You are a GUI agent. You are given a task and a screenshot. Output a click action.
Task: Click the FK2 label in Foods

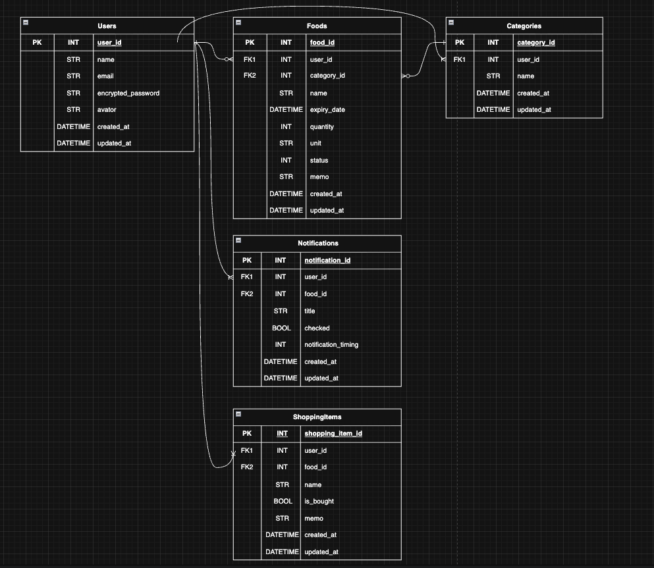coord(250,76)
